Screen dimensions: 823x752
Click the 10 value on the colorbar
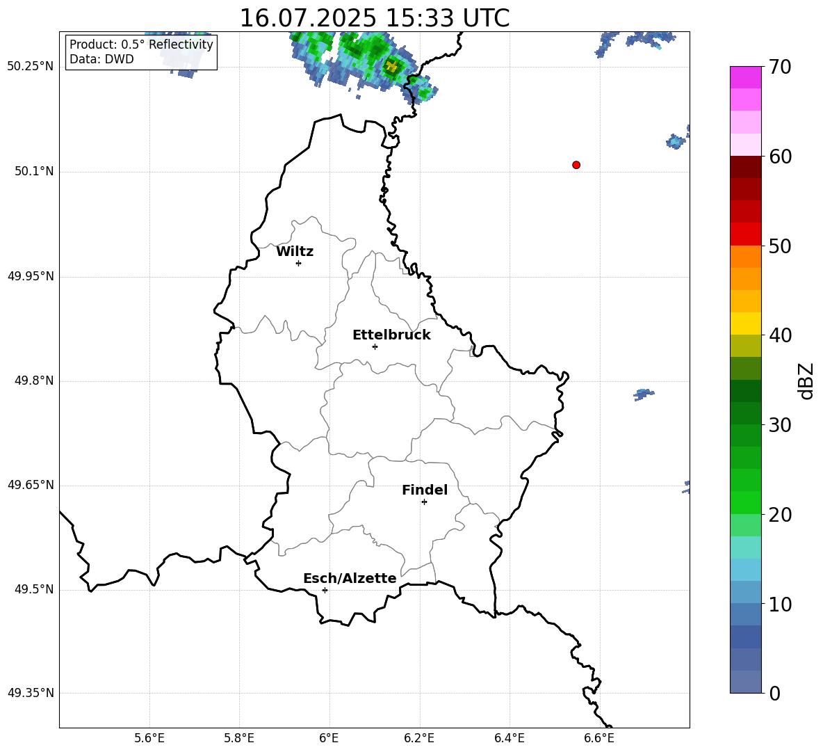(780, 605)
